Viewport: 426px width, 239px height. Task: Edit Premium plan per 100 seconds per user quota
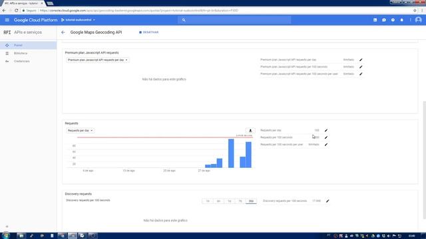click(361, 74)
